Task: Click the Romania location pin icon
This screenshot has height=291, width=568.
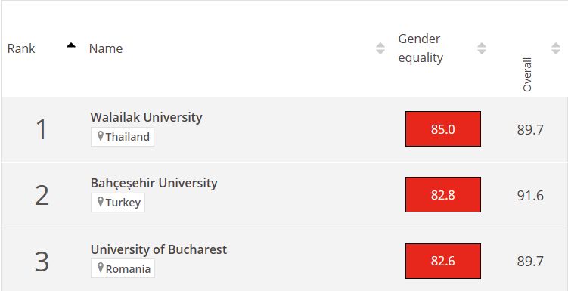Action: [x=101, y=268]
